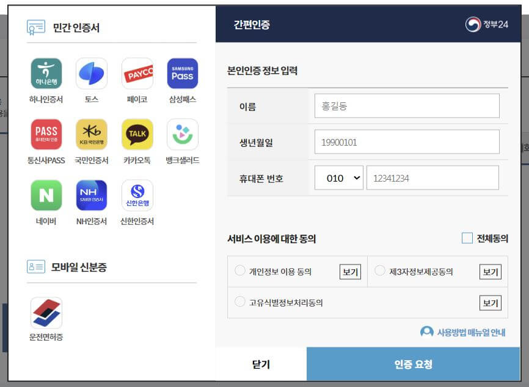Click the 본인인증 정보 입력 heading

262,71
